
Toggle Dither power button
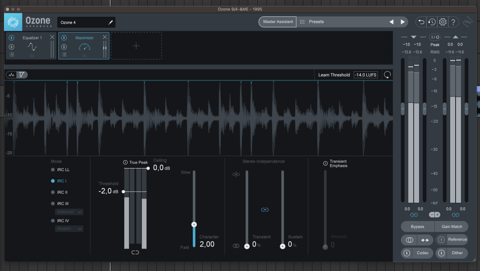(x=441, y=253)
